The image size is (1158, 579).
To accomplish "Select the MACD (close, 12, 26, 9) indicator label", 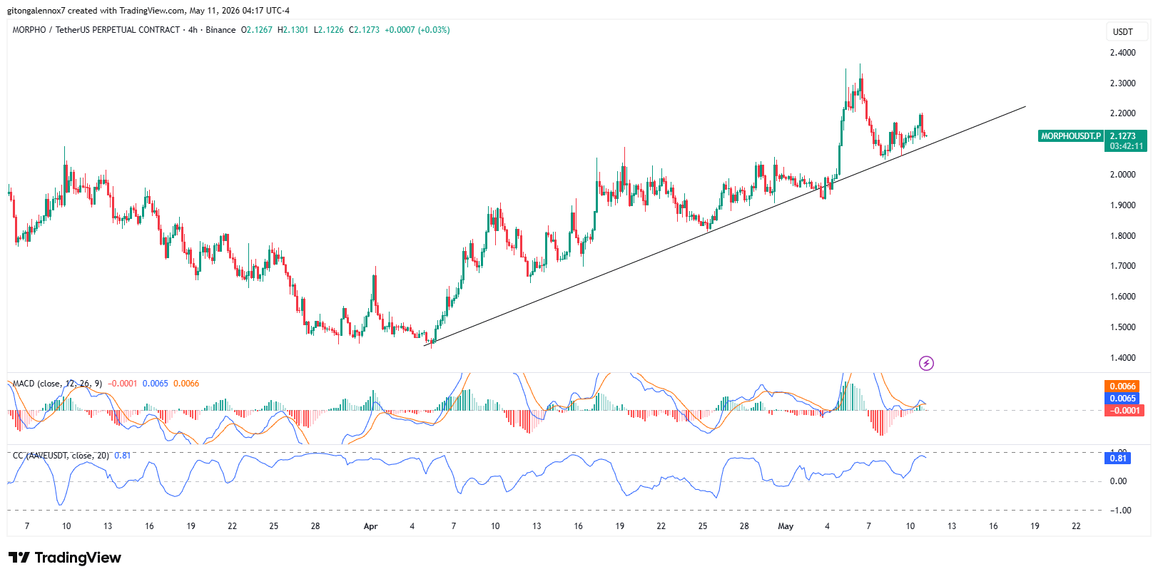I will [x=57, y=384].
